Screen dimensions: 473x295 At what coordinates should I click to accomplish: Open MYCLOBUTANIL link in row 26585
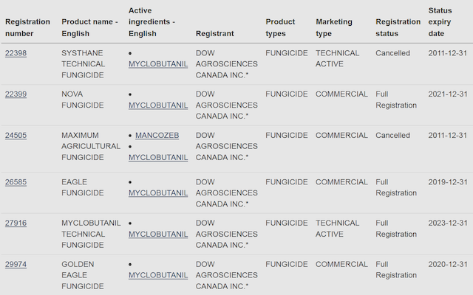(x=157, y=192)
